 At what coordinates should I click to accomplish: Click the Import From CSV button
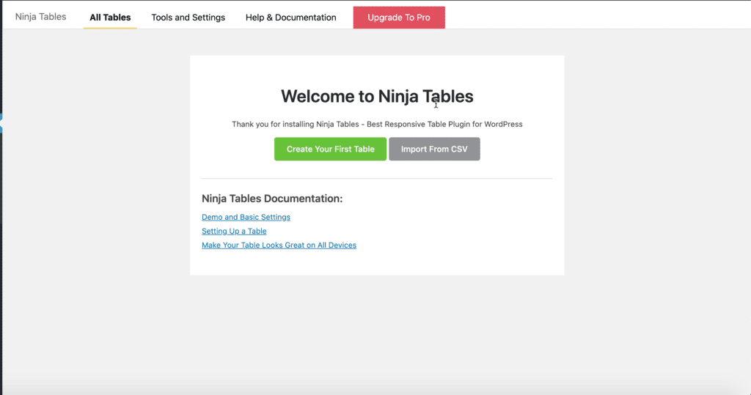434,149
